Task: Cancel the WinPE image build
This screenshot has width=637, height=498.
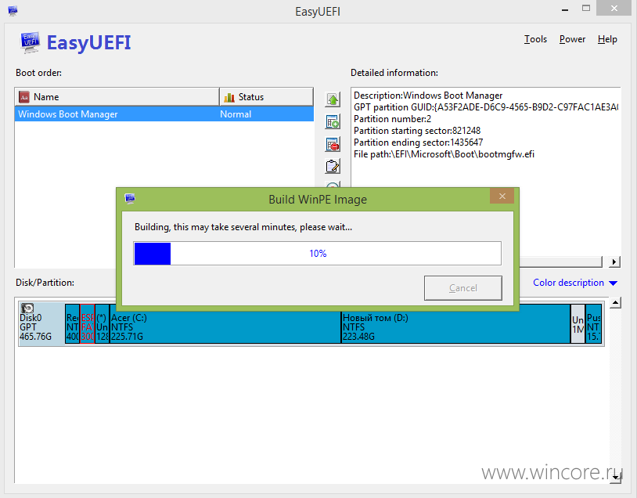Action: click(462, 288)
